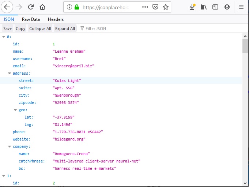Click the Collapse All button
The width and height of the screenshot is (249, 187).
(x=40, y=29)
